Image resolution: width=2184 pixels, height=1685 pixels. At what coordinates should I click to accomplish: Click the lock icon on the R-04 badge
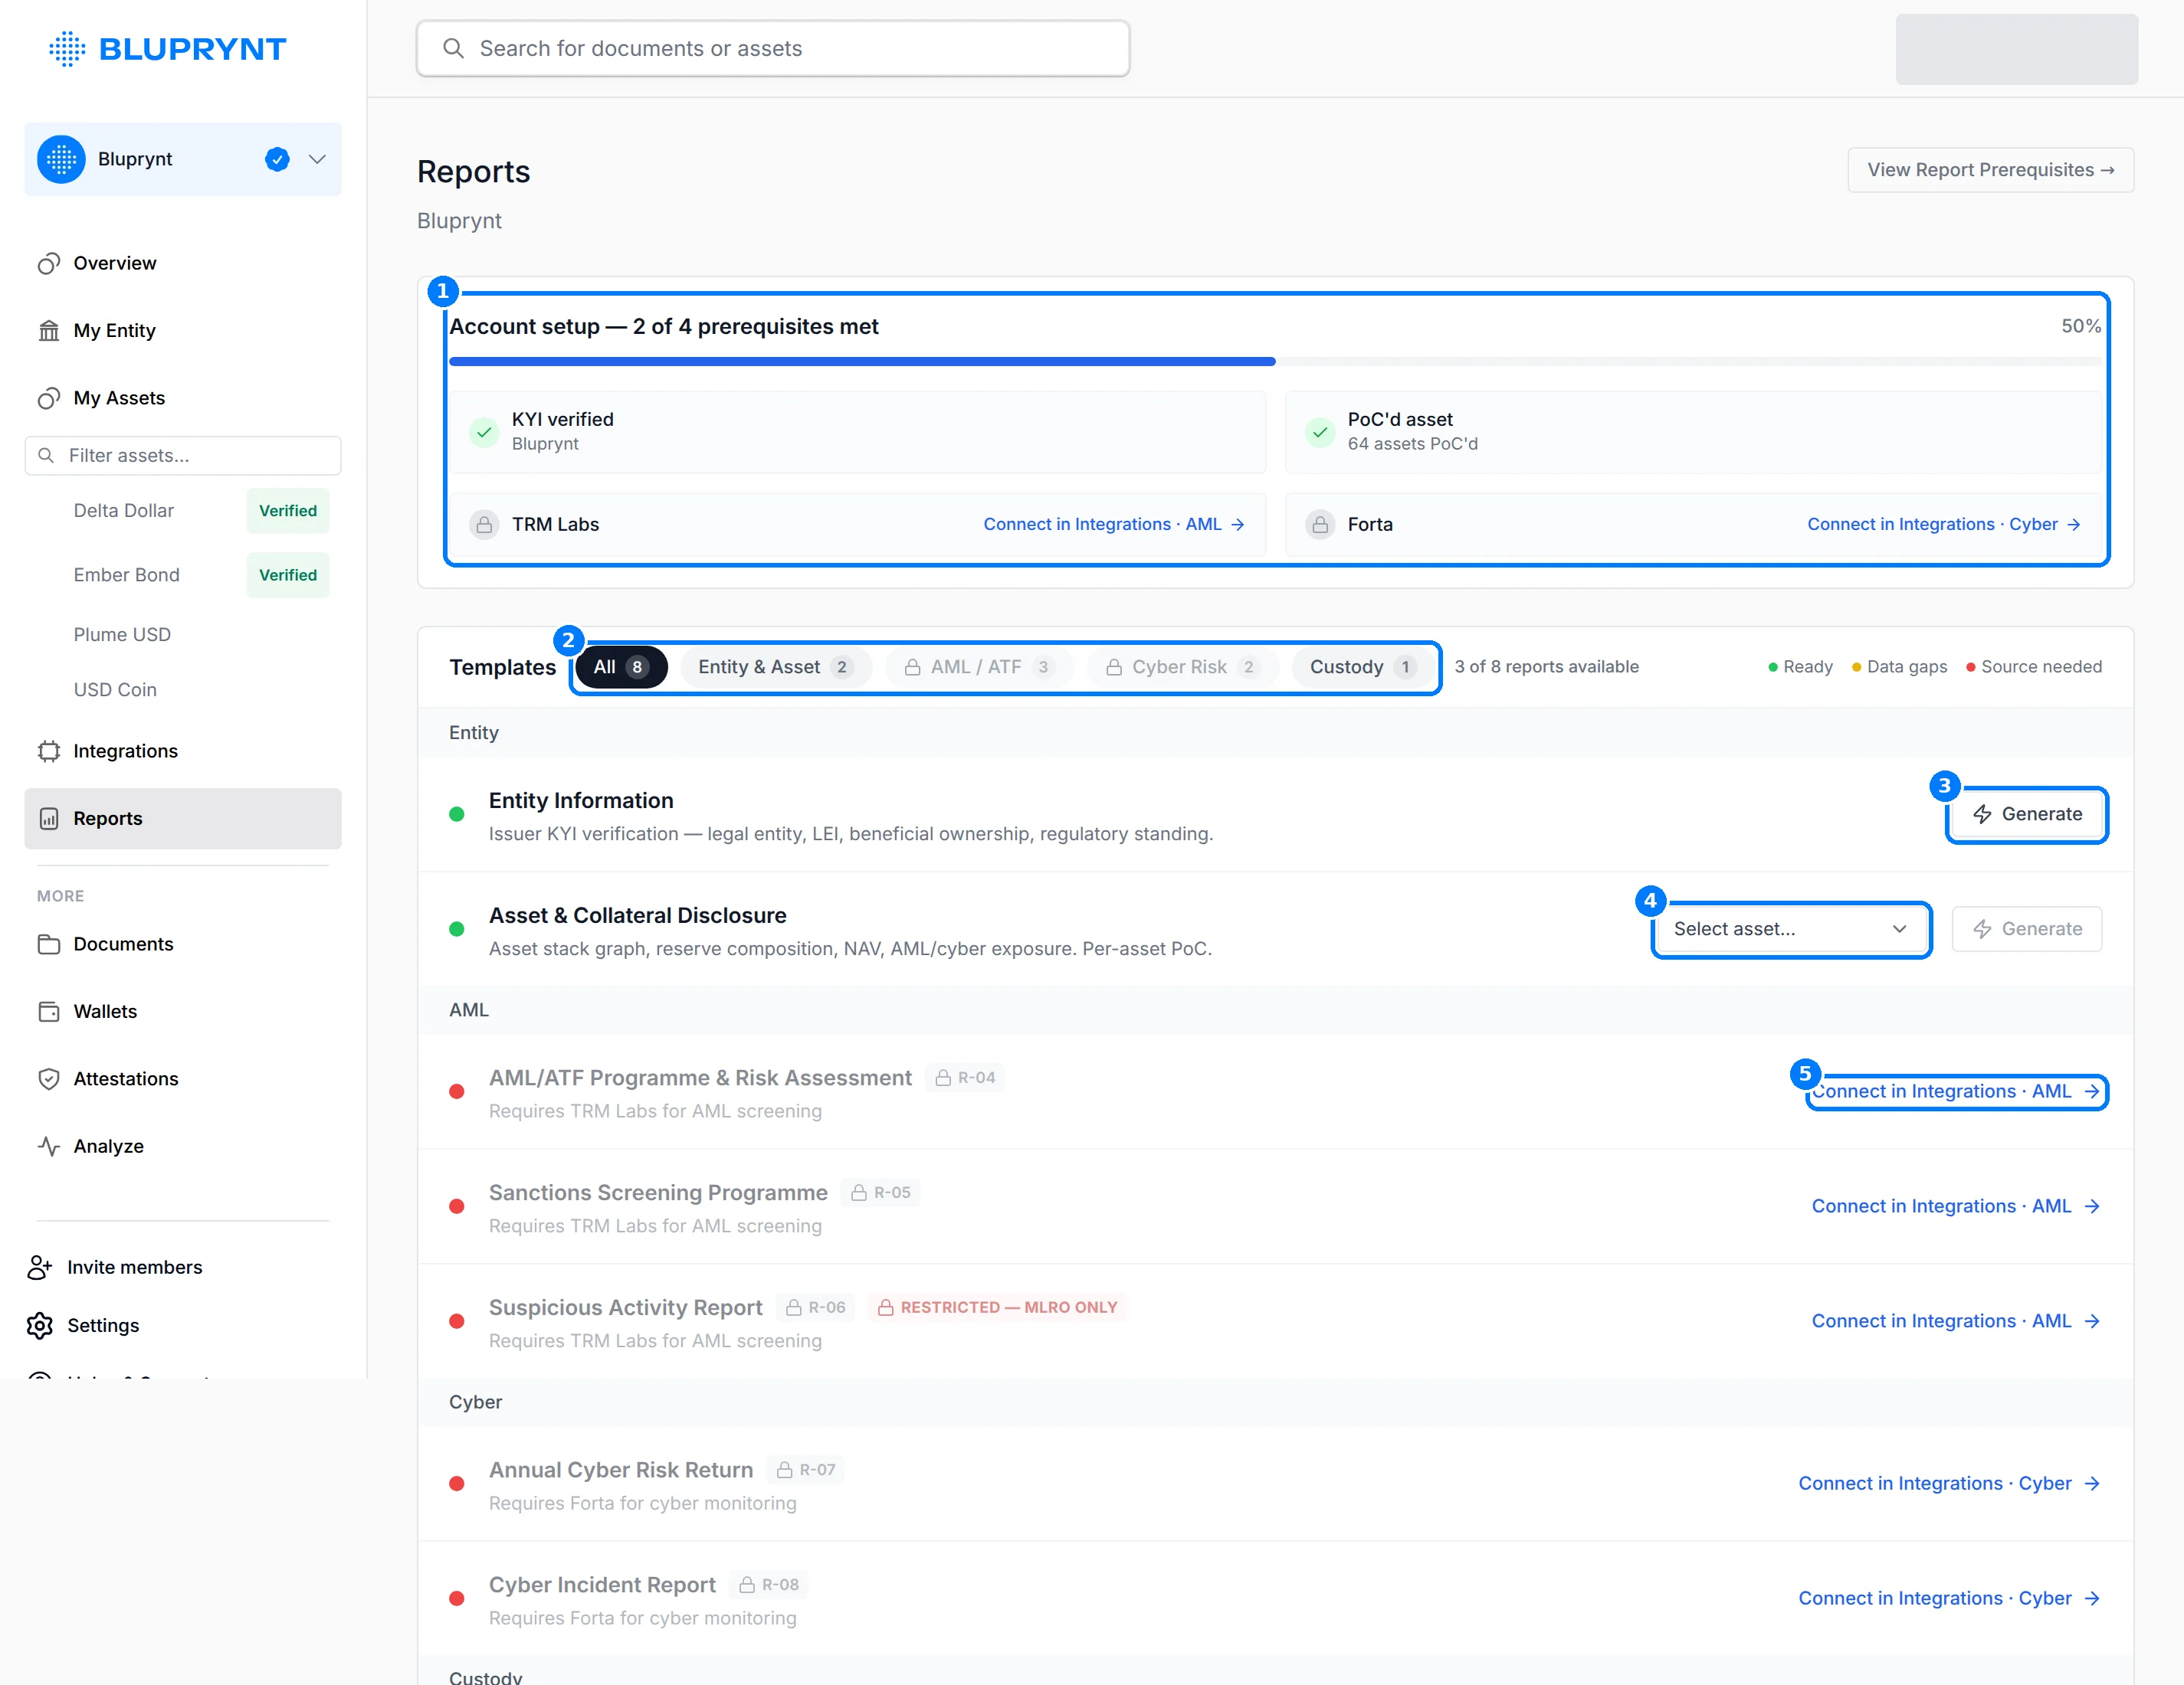pyautogui.click(x=943, y=1078)
